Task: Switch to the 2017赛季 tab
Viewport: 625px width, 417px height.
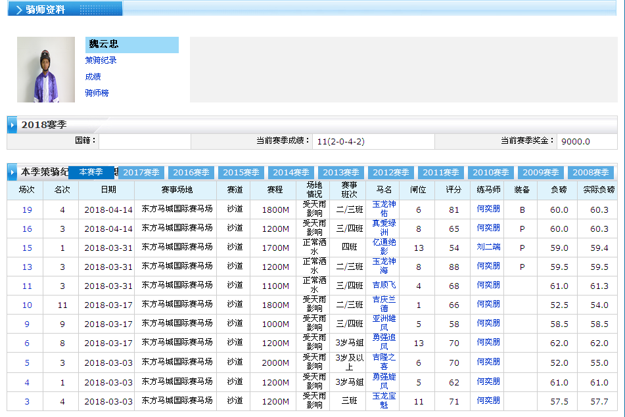Action: coord(141,173)
